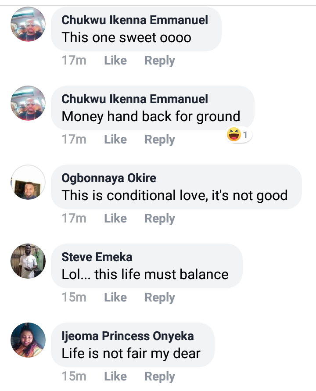Like Ijeoma Princess Onyeka's comment

click(115, 377)
